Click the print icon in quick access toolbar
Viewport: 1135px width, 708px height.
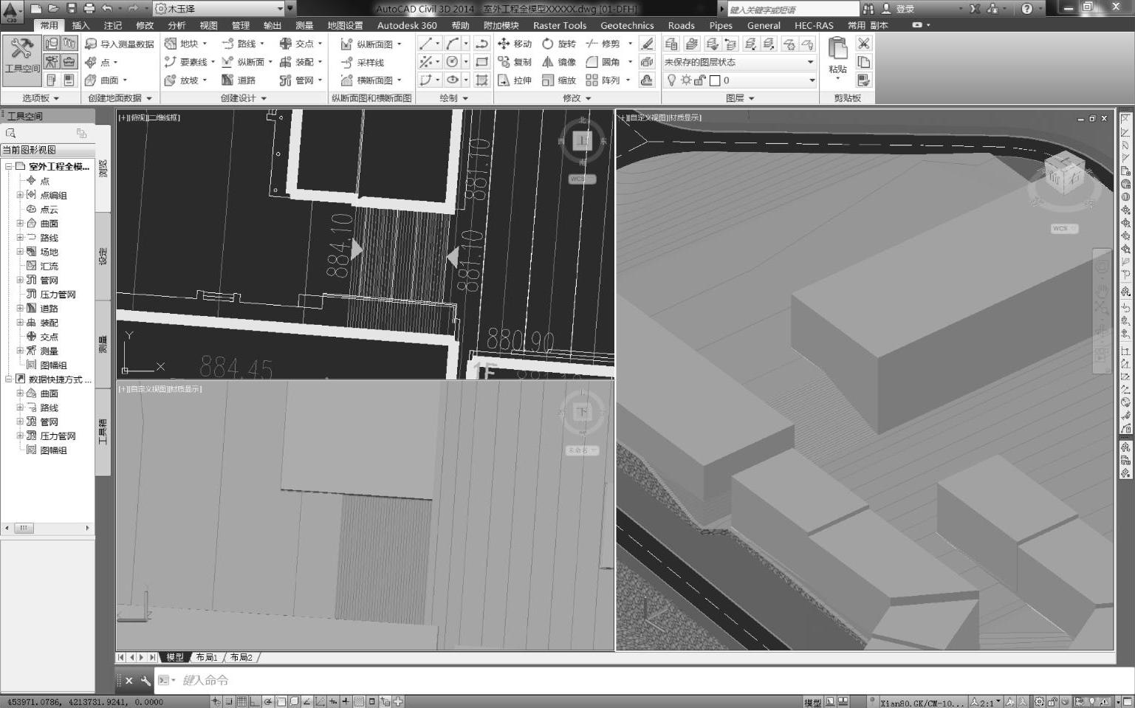[89, 9]
